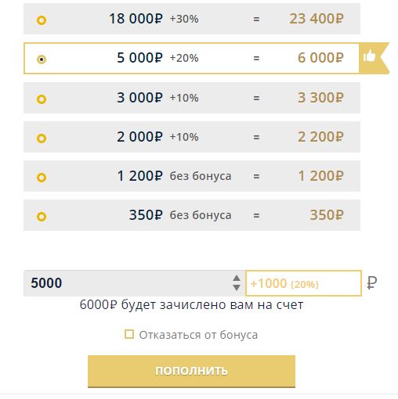Choose the 2 000₽ +10% radio button

pos(42,138)
